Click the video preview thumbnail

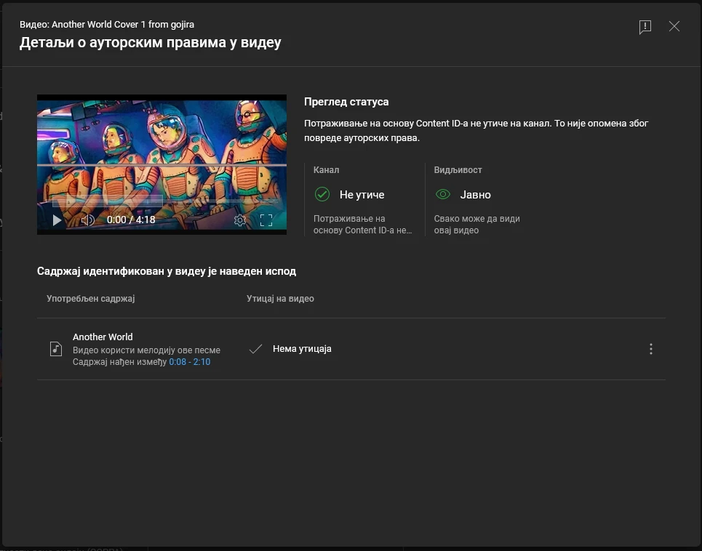[161, 164]
